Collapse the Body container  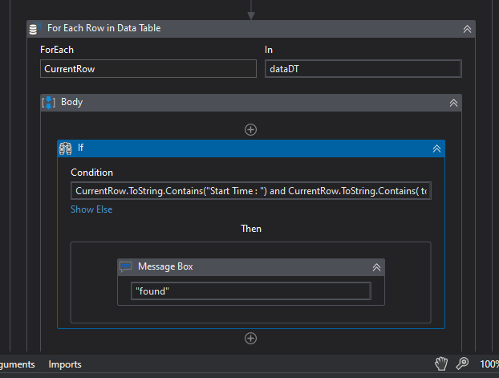coord(453,103)
